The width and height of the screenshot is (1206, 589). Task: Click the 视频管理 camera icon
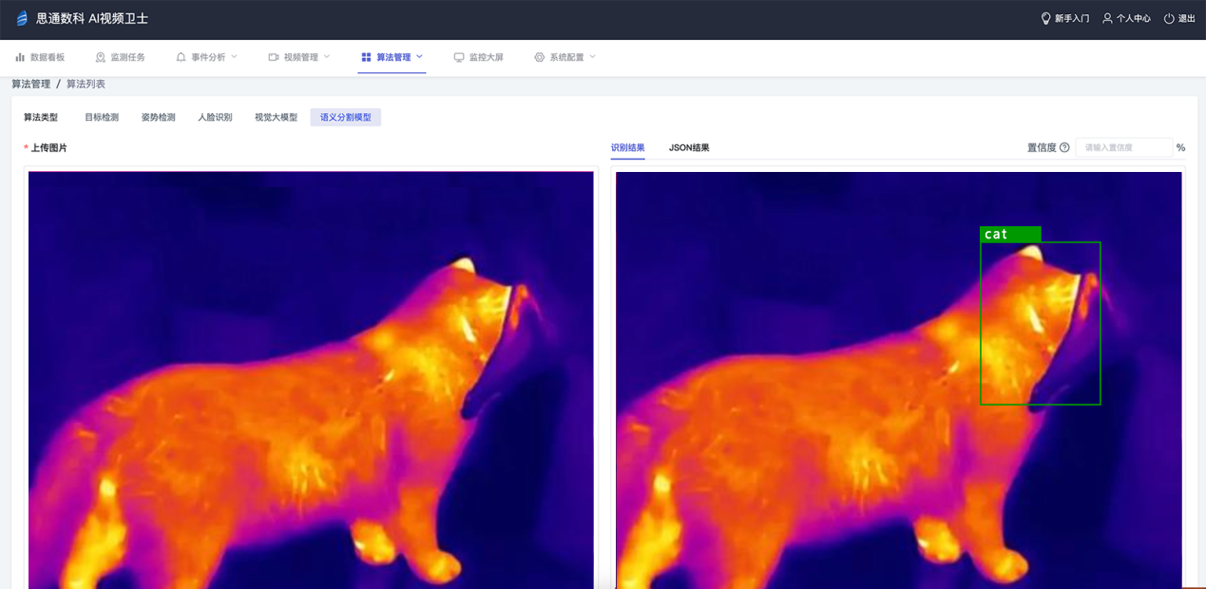[274, 57]
